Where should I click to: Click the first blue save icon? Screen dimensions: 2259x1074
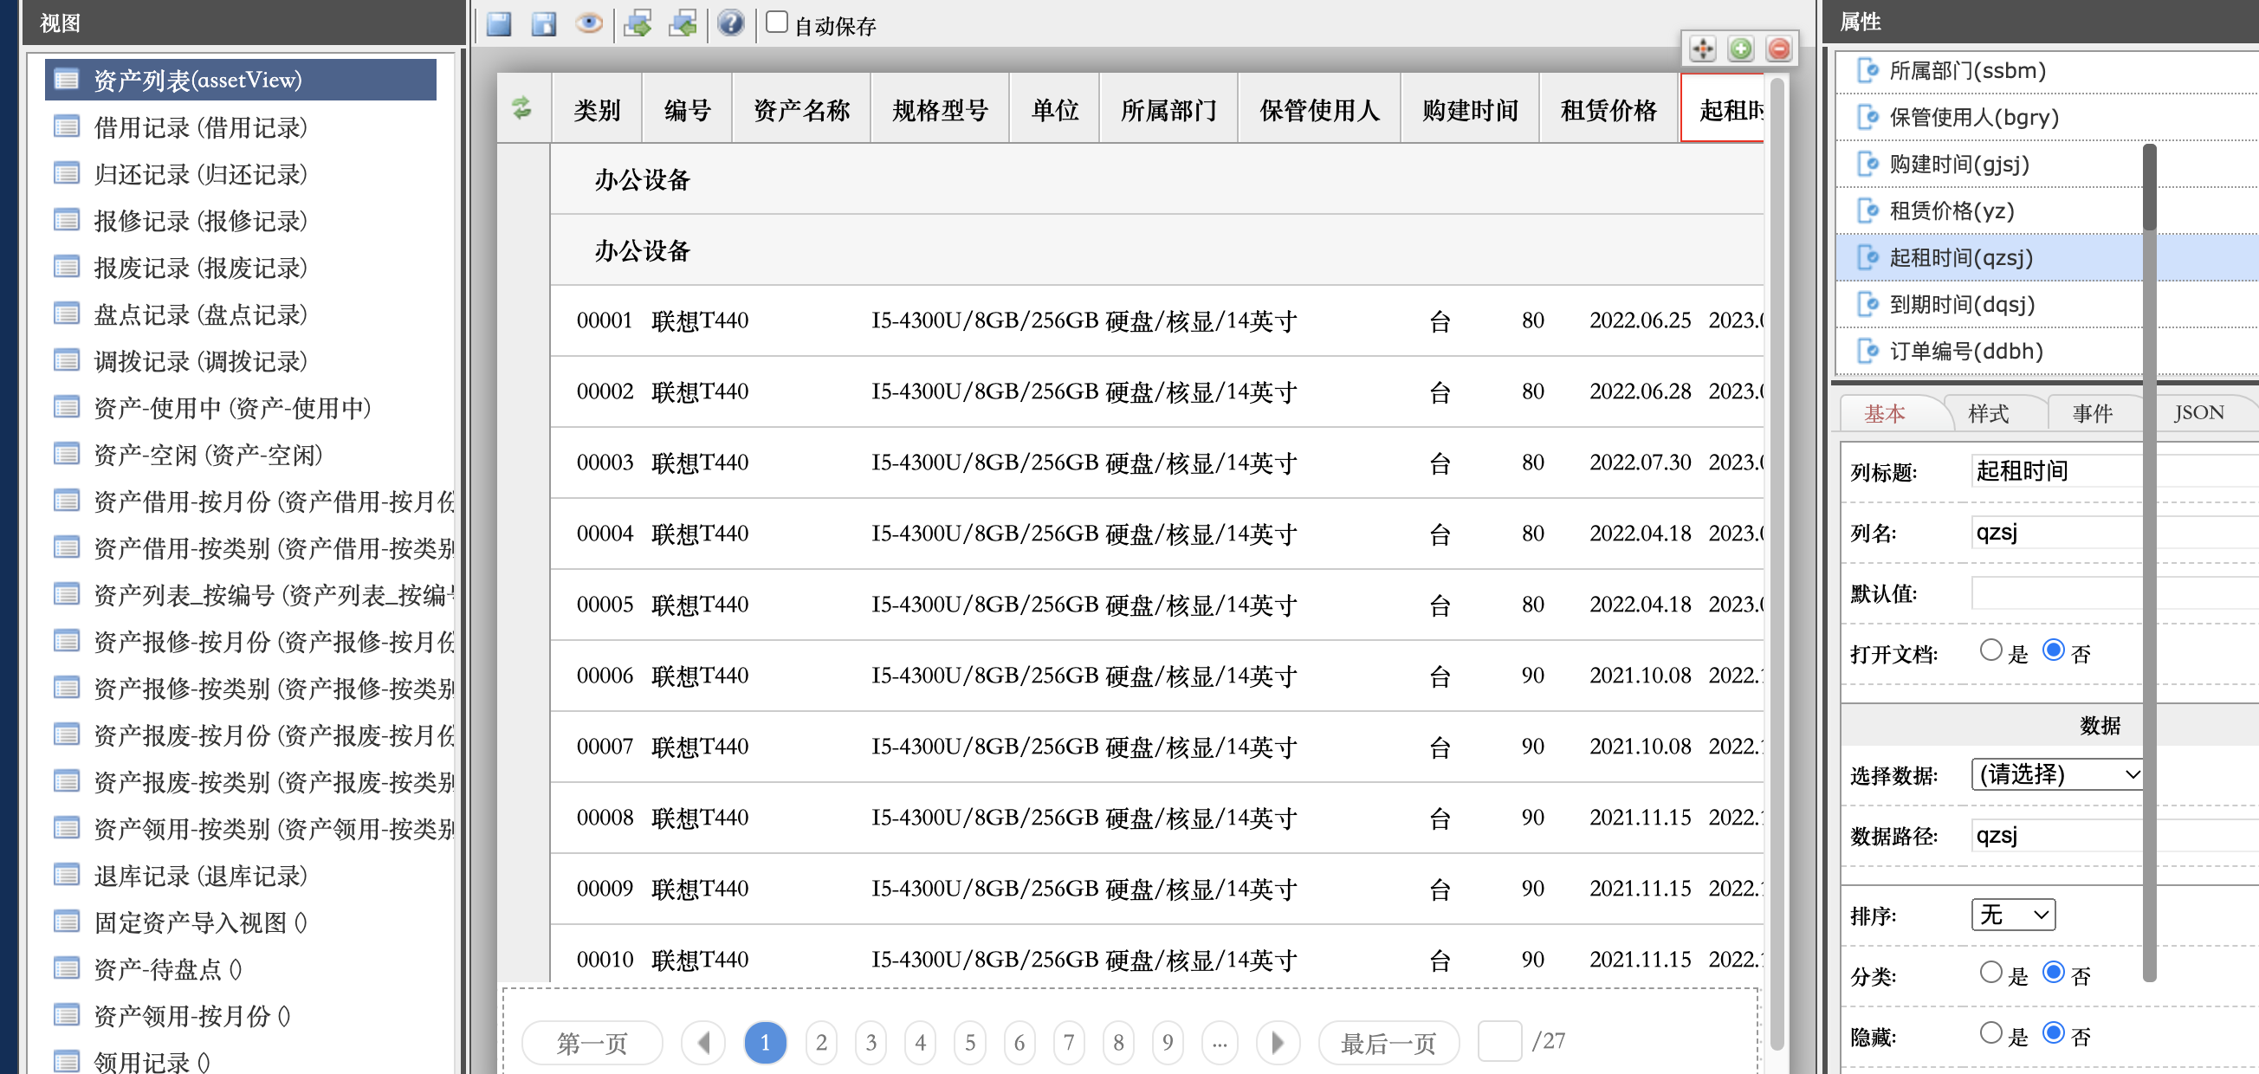point(499,23)
